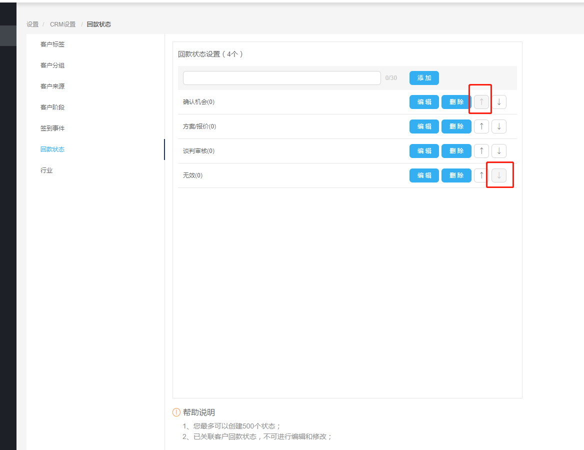This screenshot has height=450, width=584.
Task: Click the 添加 button
Action: tap(424, 78)
